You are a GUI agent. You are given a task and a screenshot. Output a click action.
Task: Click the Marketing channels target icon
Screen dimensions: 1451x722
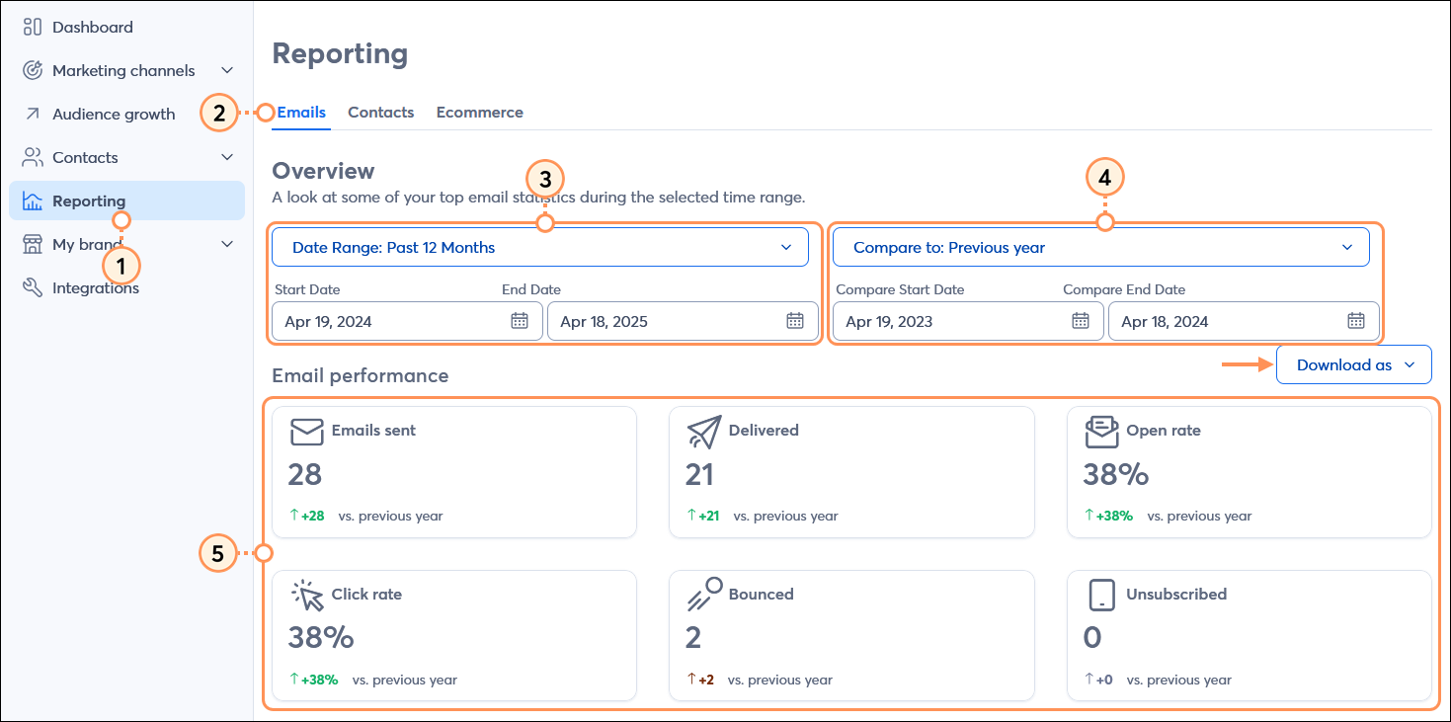point(33,70)
